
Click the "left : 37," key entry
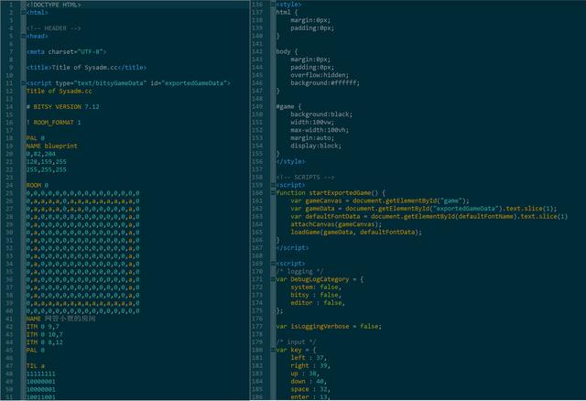click(309, 358)
